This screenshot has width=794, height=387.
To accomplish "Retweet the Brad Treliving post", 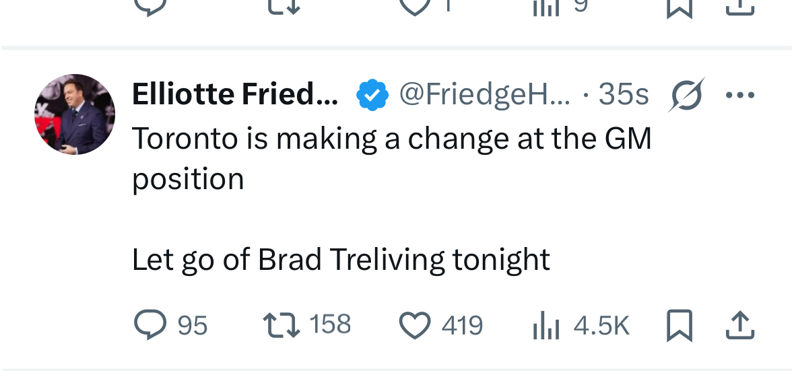I will click(x=282, y=325).
